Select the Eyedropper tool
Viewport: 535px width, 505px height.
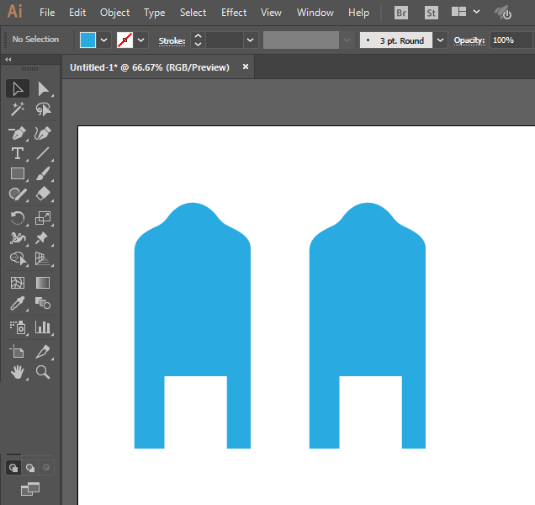[x=17, y=304]
